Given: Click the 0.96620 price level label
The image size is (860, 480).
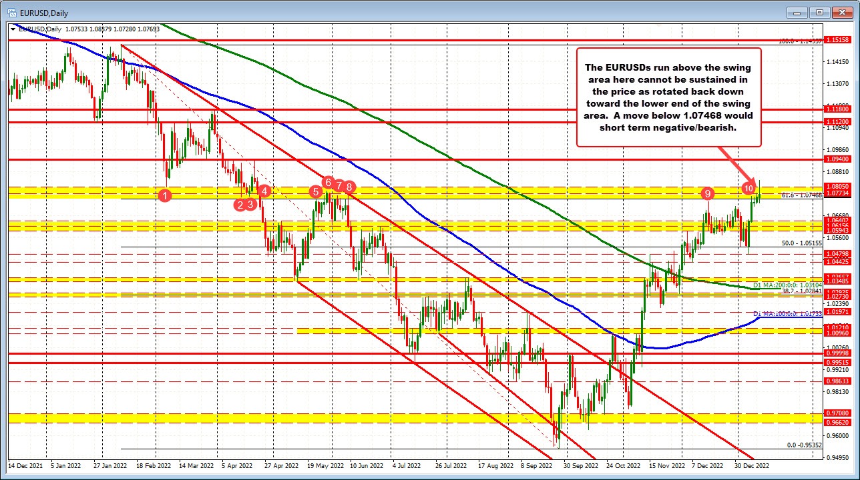Looking at the screenshot, I should click(837, 422).
